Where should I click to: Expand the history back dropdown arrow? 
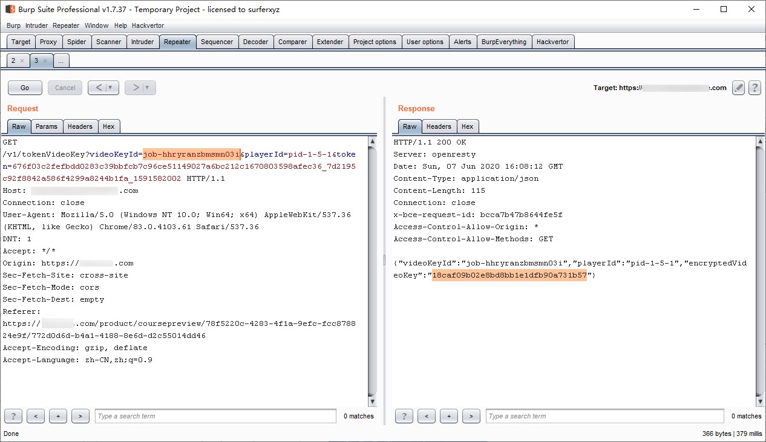110,88
